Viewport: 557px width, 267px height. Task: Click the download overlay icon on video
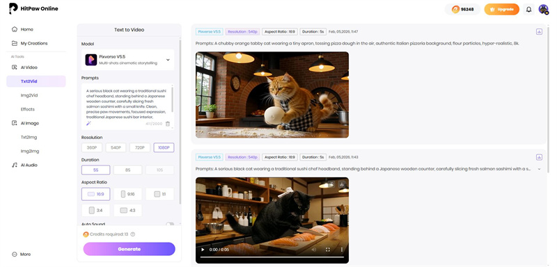[342, 184]
